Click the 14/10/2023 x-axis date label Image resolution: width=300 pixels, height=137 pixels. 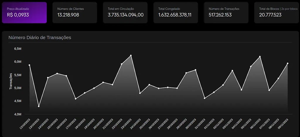tap(43, 124)
